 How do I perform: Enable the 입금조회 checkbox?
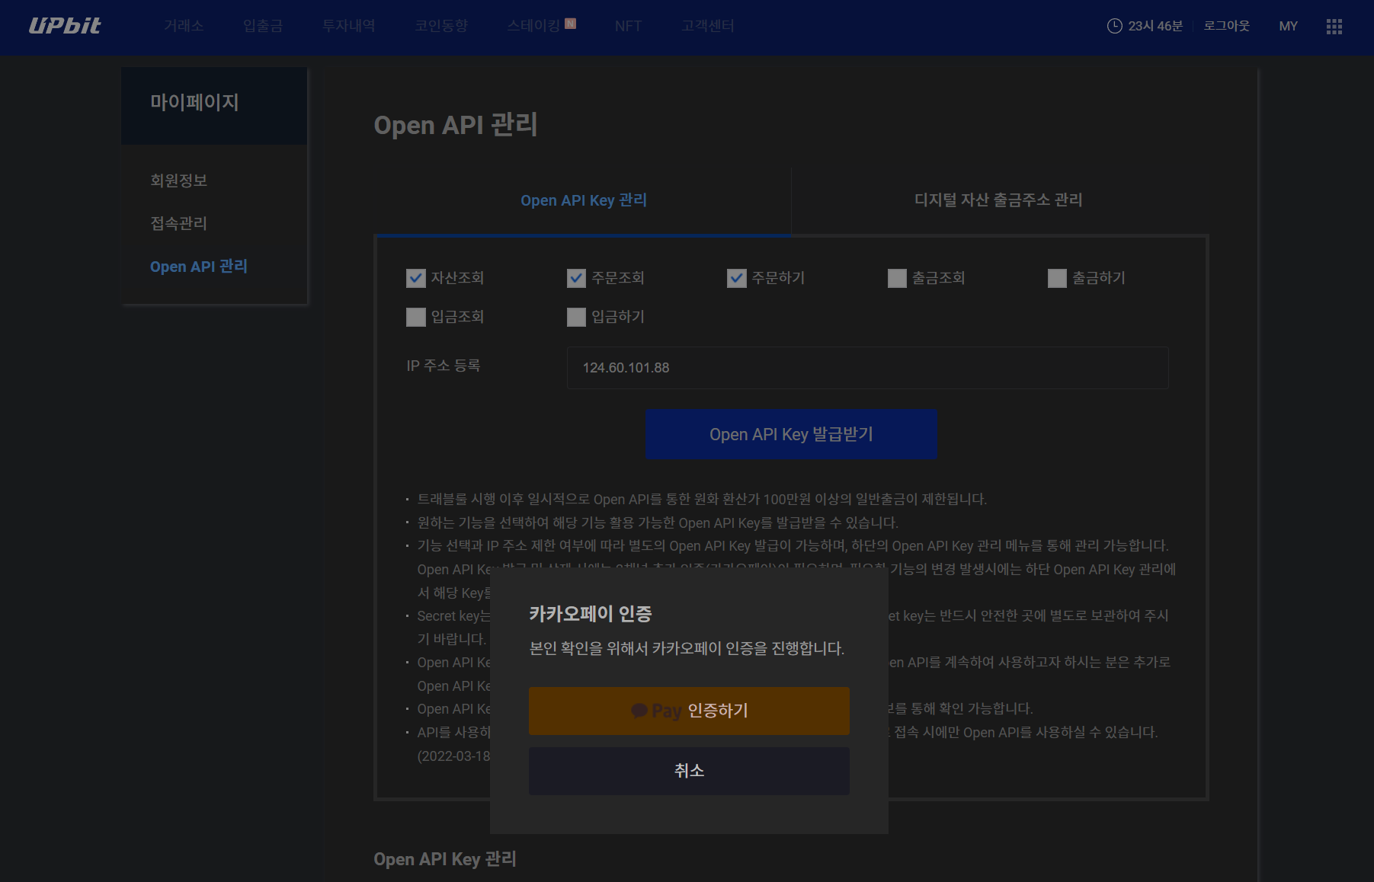click(416, 317)
